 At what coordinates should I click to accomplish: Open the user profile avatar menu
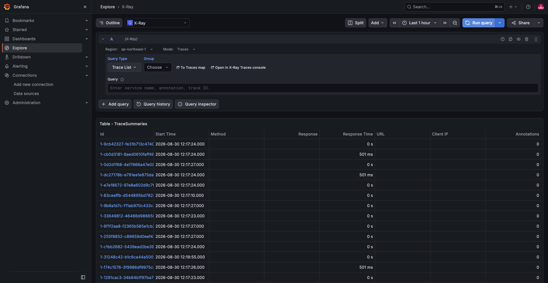[541, 7]
